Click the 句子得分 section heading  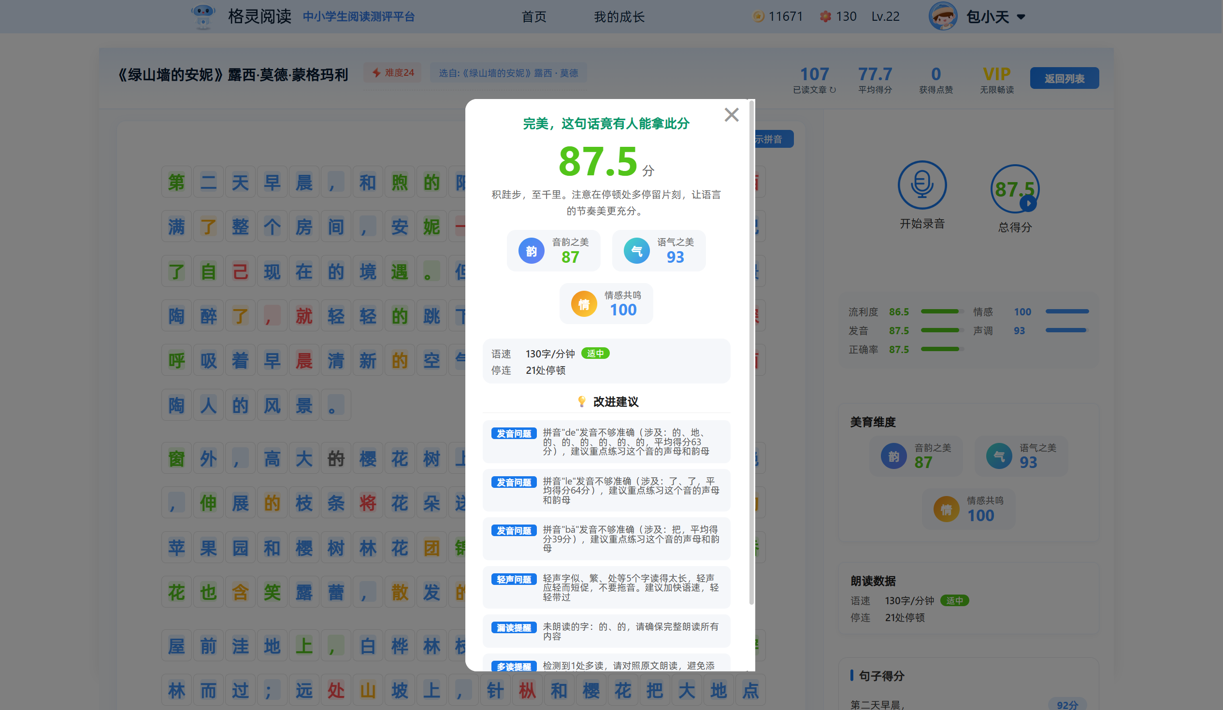tap(881, 676)
